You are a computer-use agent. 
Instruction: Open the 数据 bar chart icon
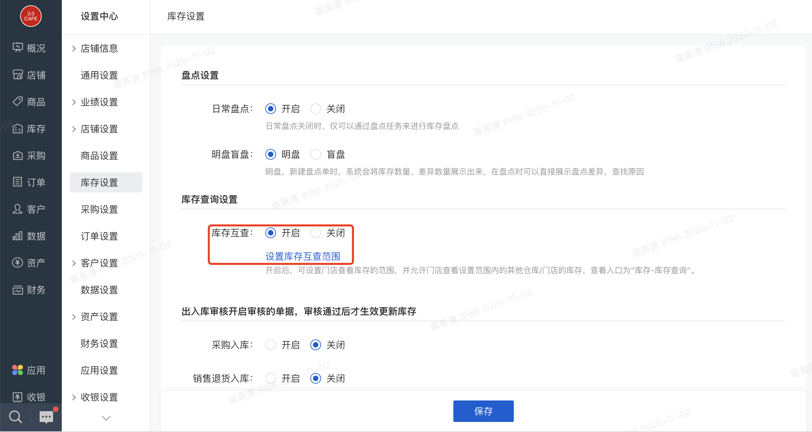(x=17, y=236)
